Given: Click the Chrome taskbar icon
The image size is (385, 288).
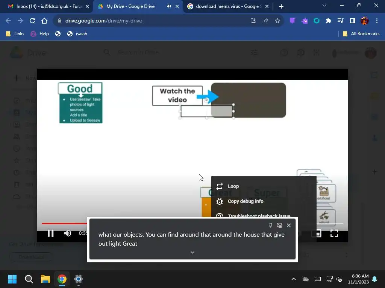Looking at the screenshot, I should pos(62,279).
